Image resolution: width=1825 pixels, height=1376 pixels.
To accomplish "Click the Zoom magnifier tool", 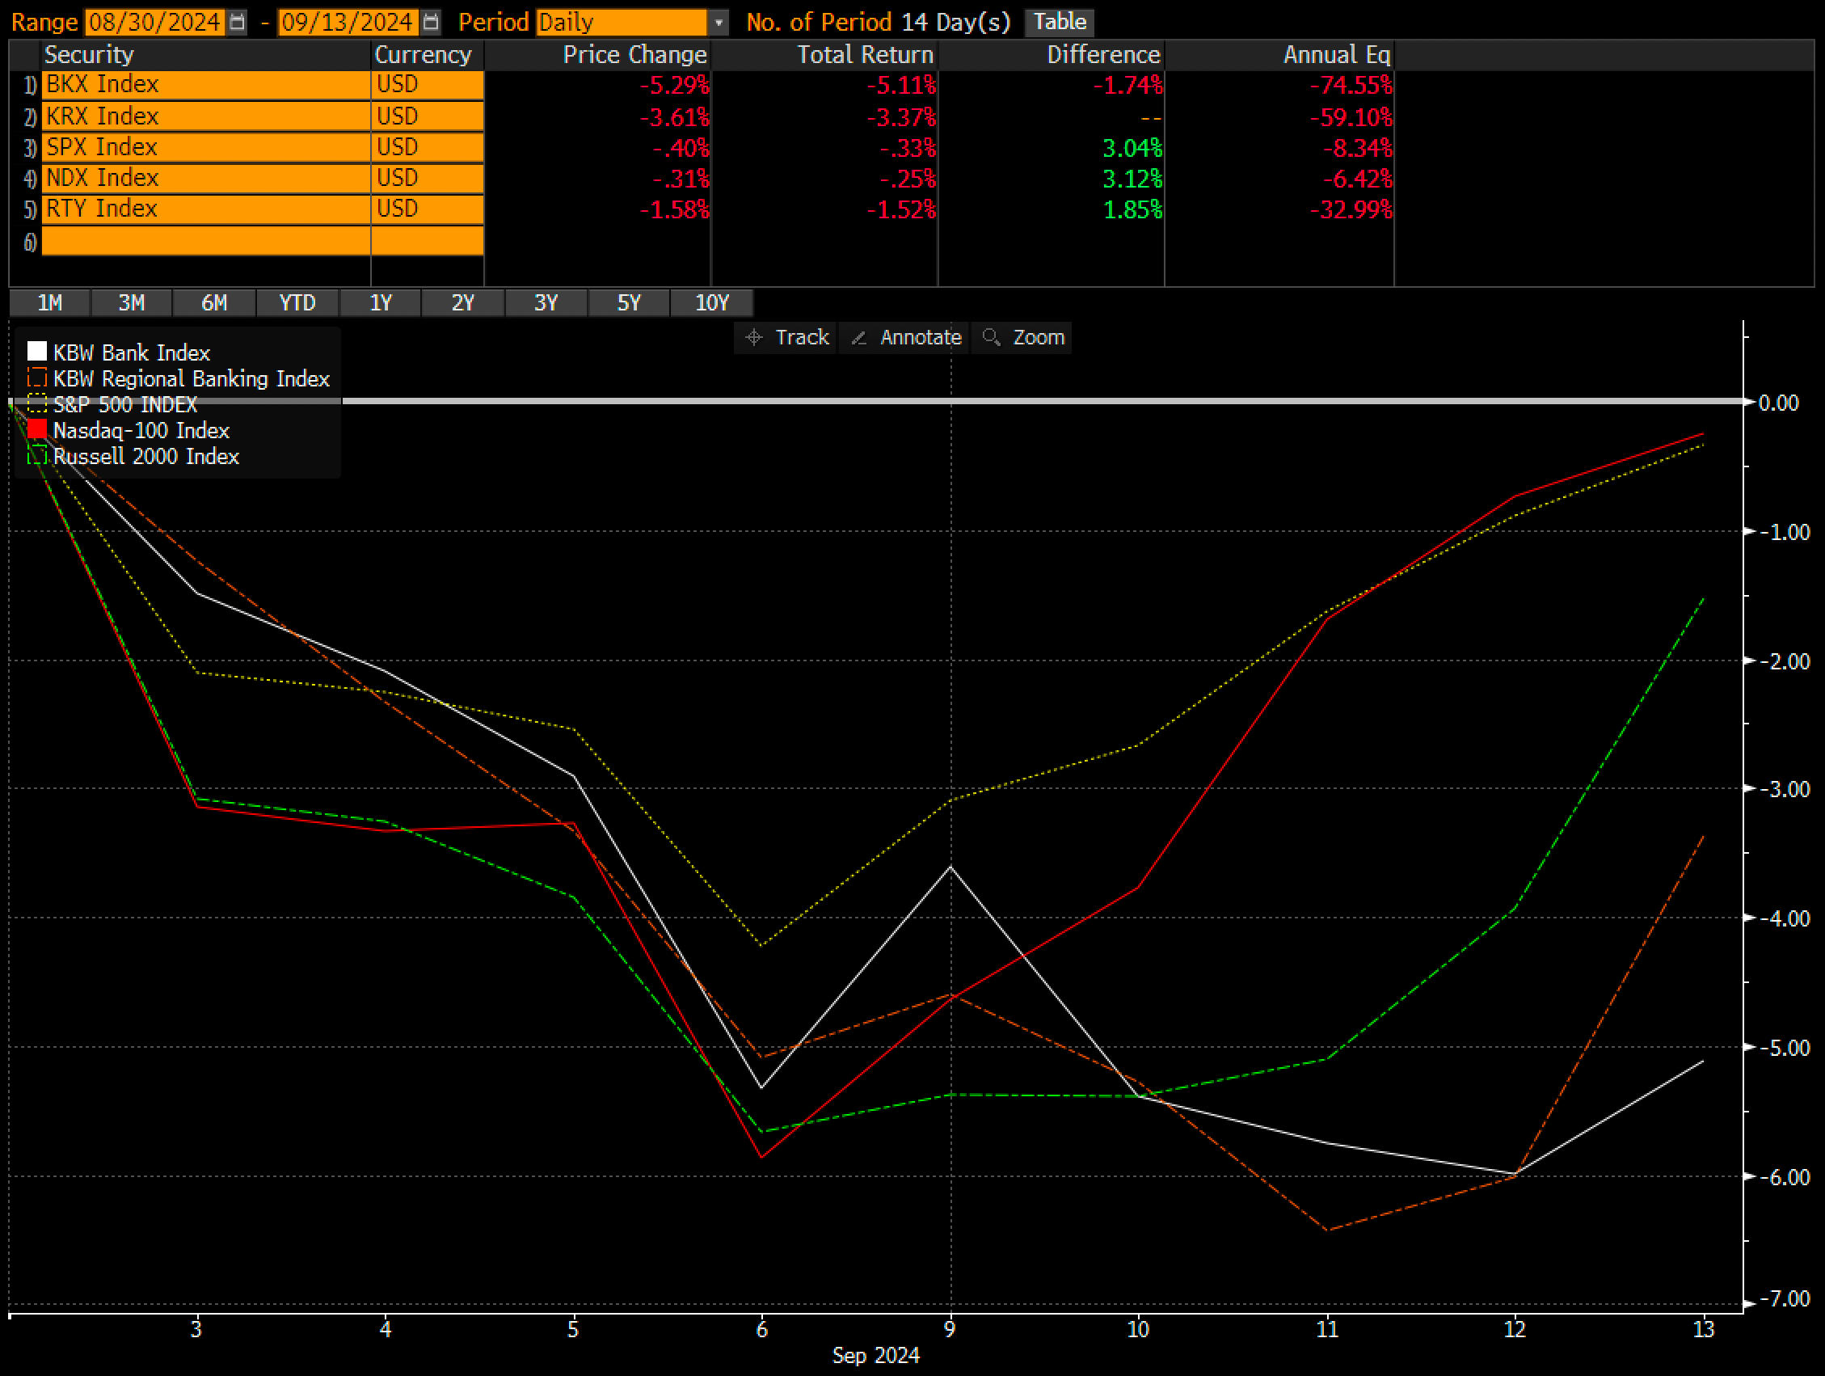I will (x=1022, y=338).
